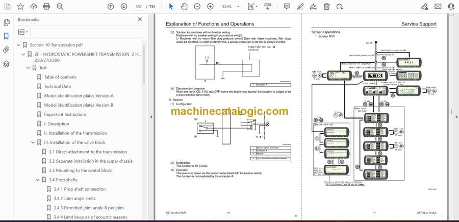Send the file by email envelope icon
Image resolution: width=459 pixels, height=222 pixels.
[x=438, y=7]
